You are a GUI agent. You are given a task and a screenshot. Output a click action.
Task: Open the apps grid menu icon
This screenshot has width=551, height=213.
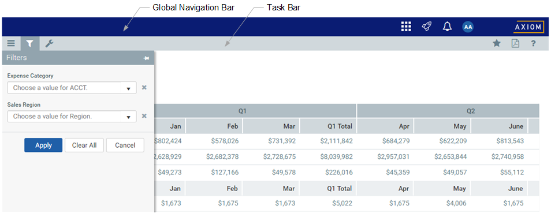click(406, 27)
